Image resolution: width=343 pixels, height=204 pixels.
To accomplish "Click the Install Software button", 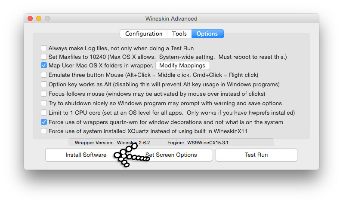I will pyautogui.click(x=86, y=155).
